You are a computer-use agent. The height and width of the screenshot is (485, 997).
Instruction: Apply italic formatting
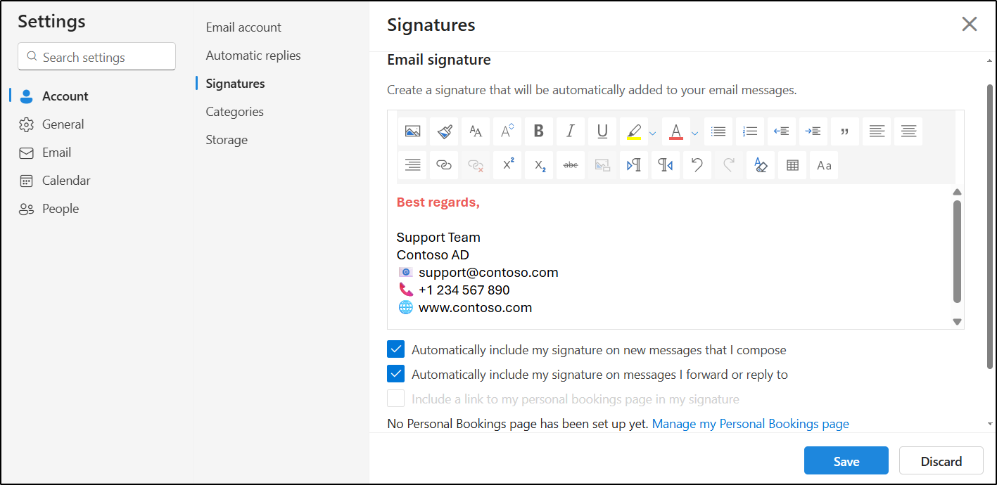(570, 131)
